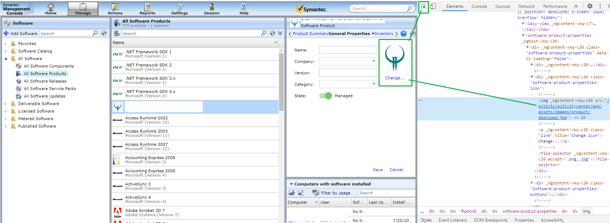This screenshot has width=610, height=223.
Task: Collapse Computers with software installed section
Action: point(291,184)
